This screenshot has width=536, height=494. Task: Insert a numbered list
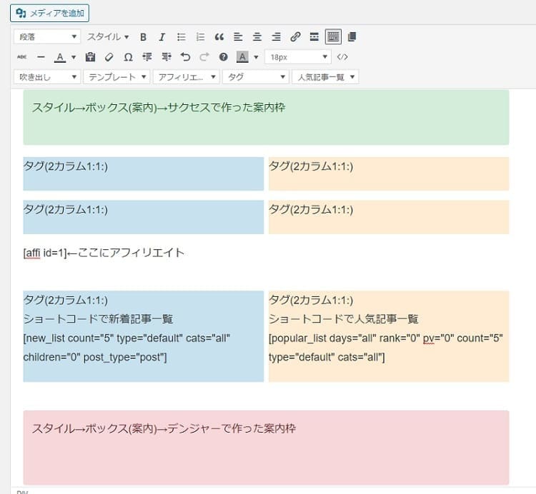[x=200, y=37]
